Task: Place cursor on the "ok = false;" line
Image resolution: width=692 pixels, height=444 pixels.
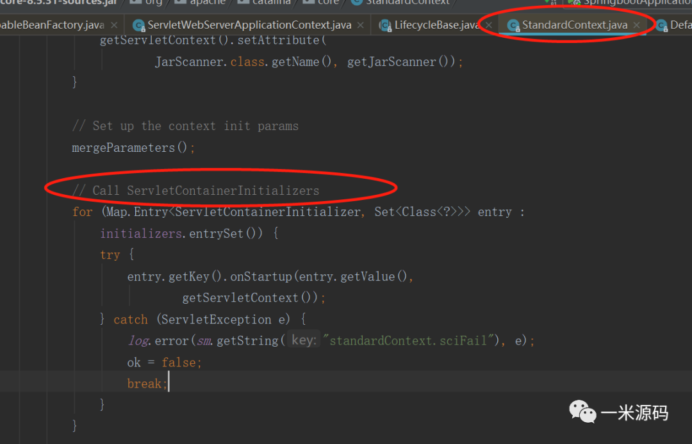Action: (164, 362)
